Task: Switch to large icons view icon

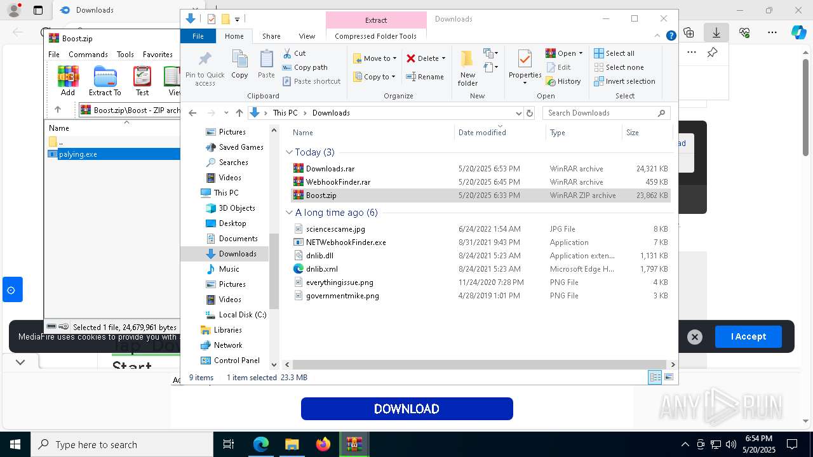Action: [668, 377]
